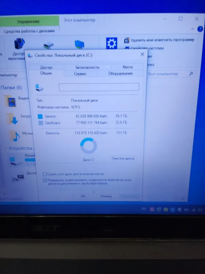Open the Доступ к мультимедиа ribbon icon
Image resolution: width=205 pixels, height=274 pixels.
(x=19, y=44)
